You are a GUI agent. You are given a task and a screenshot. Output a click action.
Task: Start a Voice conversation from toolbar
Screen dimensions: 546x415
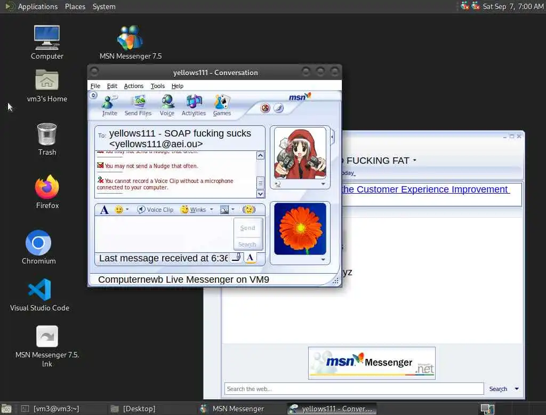pos(167,106)
